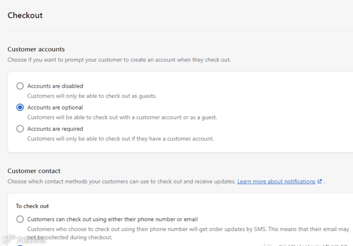Click the 'Checkout' page heading
353x246 pixels.
[25, 15]
